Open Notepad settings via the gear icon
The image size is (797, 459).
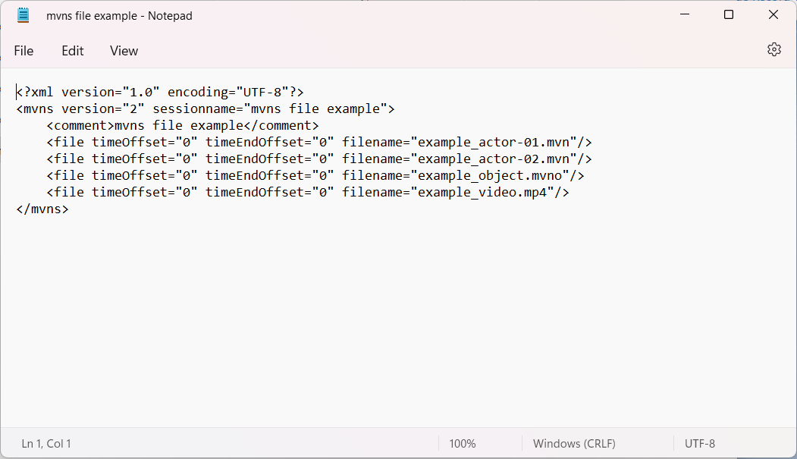click(x=773, y=49)
